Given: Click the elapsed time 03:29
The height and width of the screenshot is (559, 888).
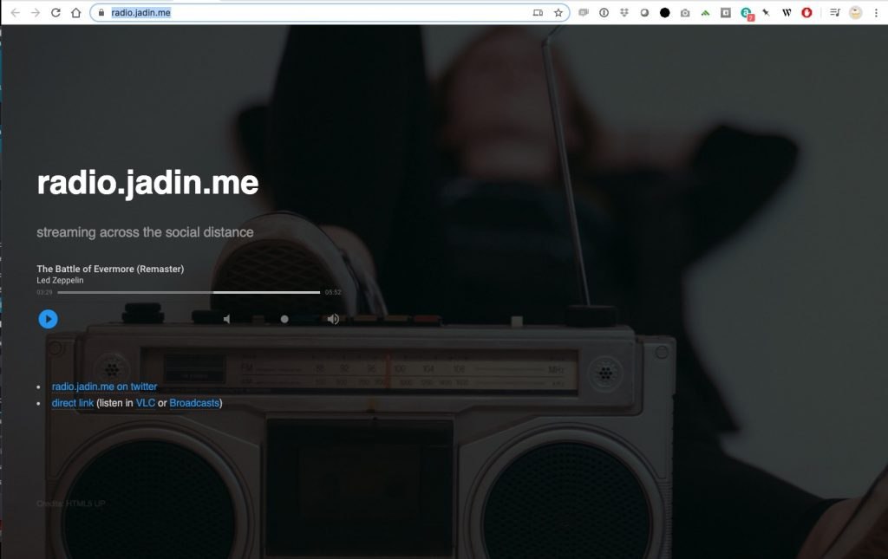Looking at the screenshot, I should coord(45,293).
